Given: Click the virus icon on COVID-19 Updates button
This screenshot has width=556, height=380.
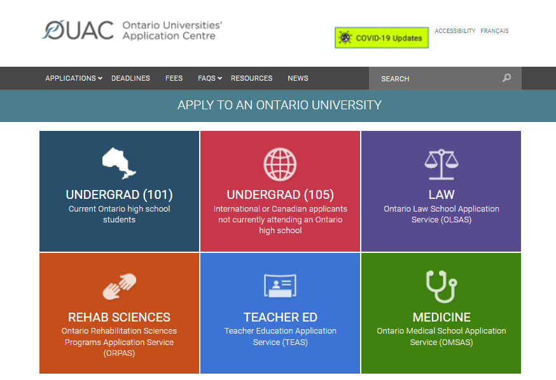Looking at the screenshot, I should pos(345,37).
